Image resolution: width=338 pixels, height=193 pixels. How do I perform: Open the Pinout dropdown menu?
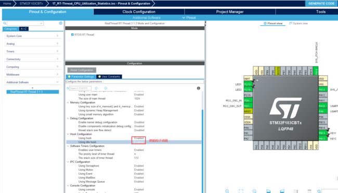click(189, 18)
